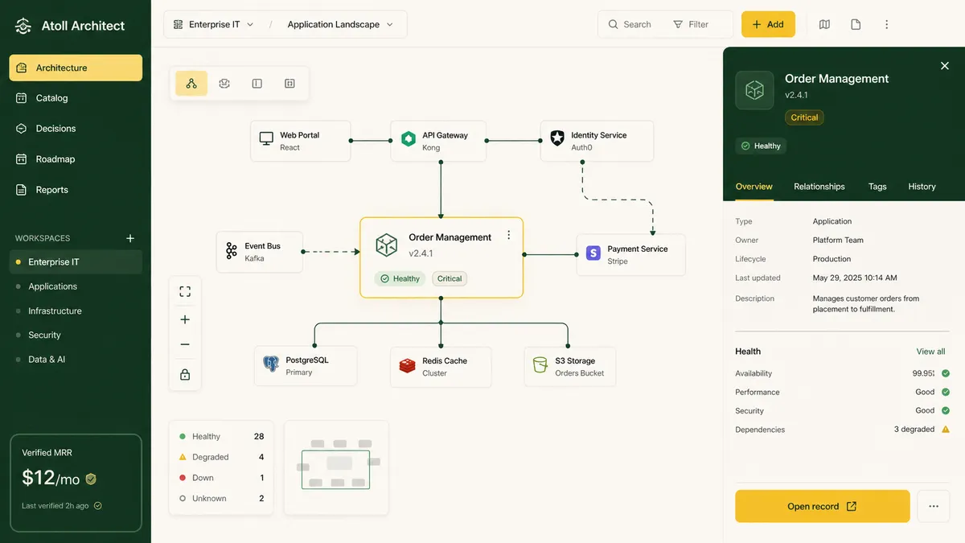Image resolution: width=965 pixels, height=543 pixels.
Task: Click the PostgreSQL elephant icon
Action: [271, 364]
